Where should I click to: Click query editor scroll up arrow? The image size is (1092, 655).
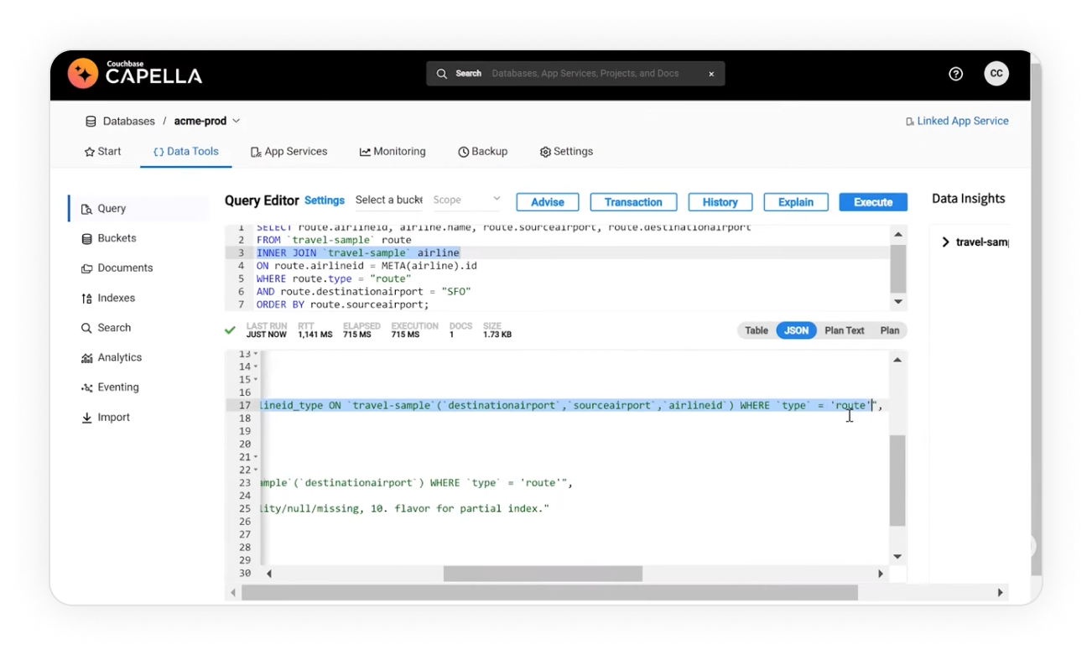point(898,235)
